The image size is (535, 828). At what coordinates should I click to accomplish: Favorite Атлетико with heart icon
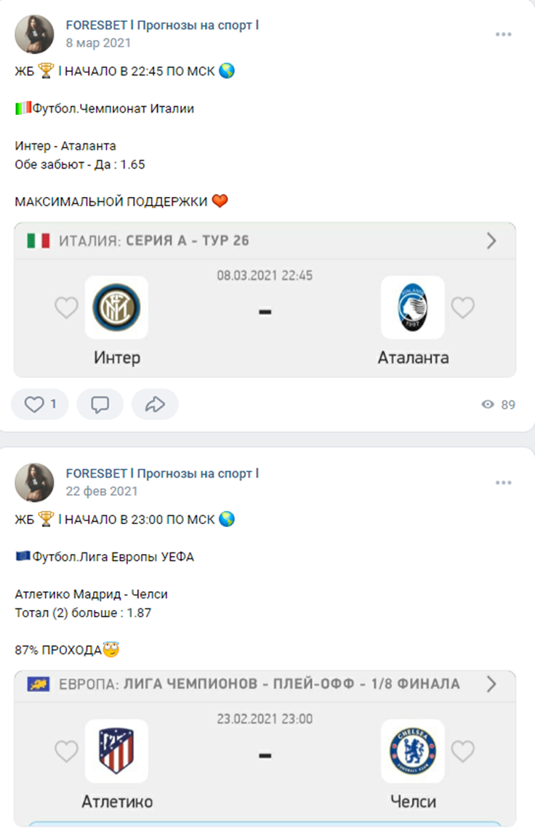(x=67, y=751)
